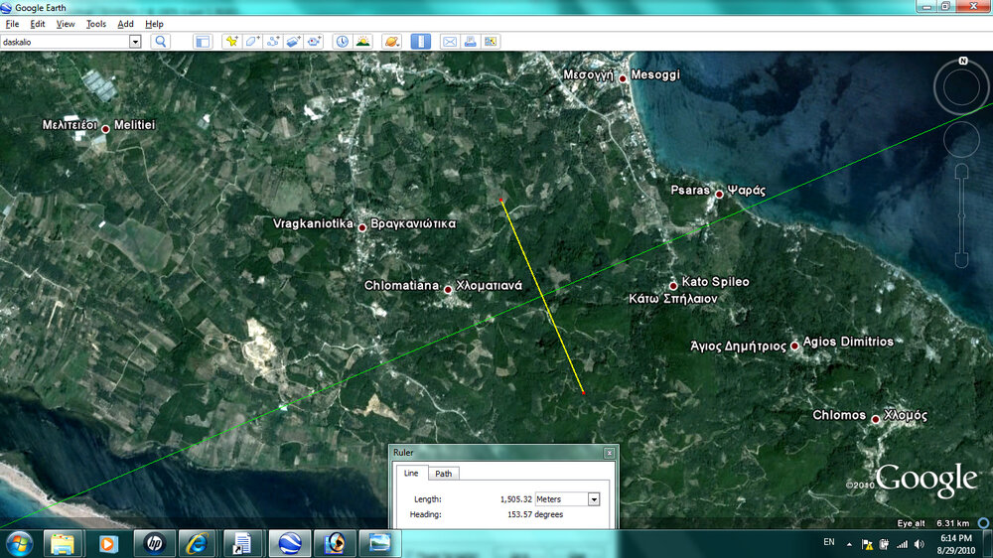Open the planet switcher dropdown
Screen dimensions: 993x558
tap(391, 42)
